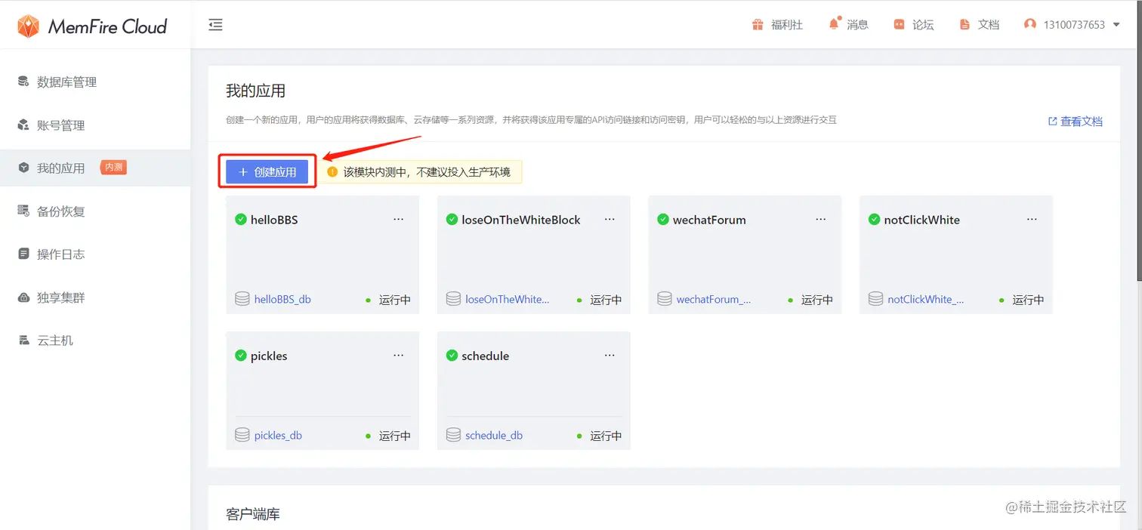The image size is (1142, 530).
Task: Click the green check icon on schedule
Action: 452,355
